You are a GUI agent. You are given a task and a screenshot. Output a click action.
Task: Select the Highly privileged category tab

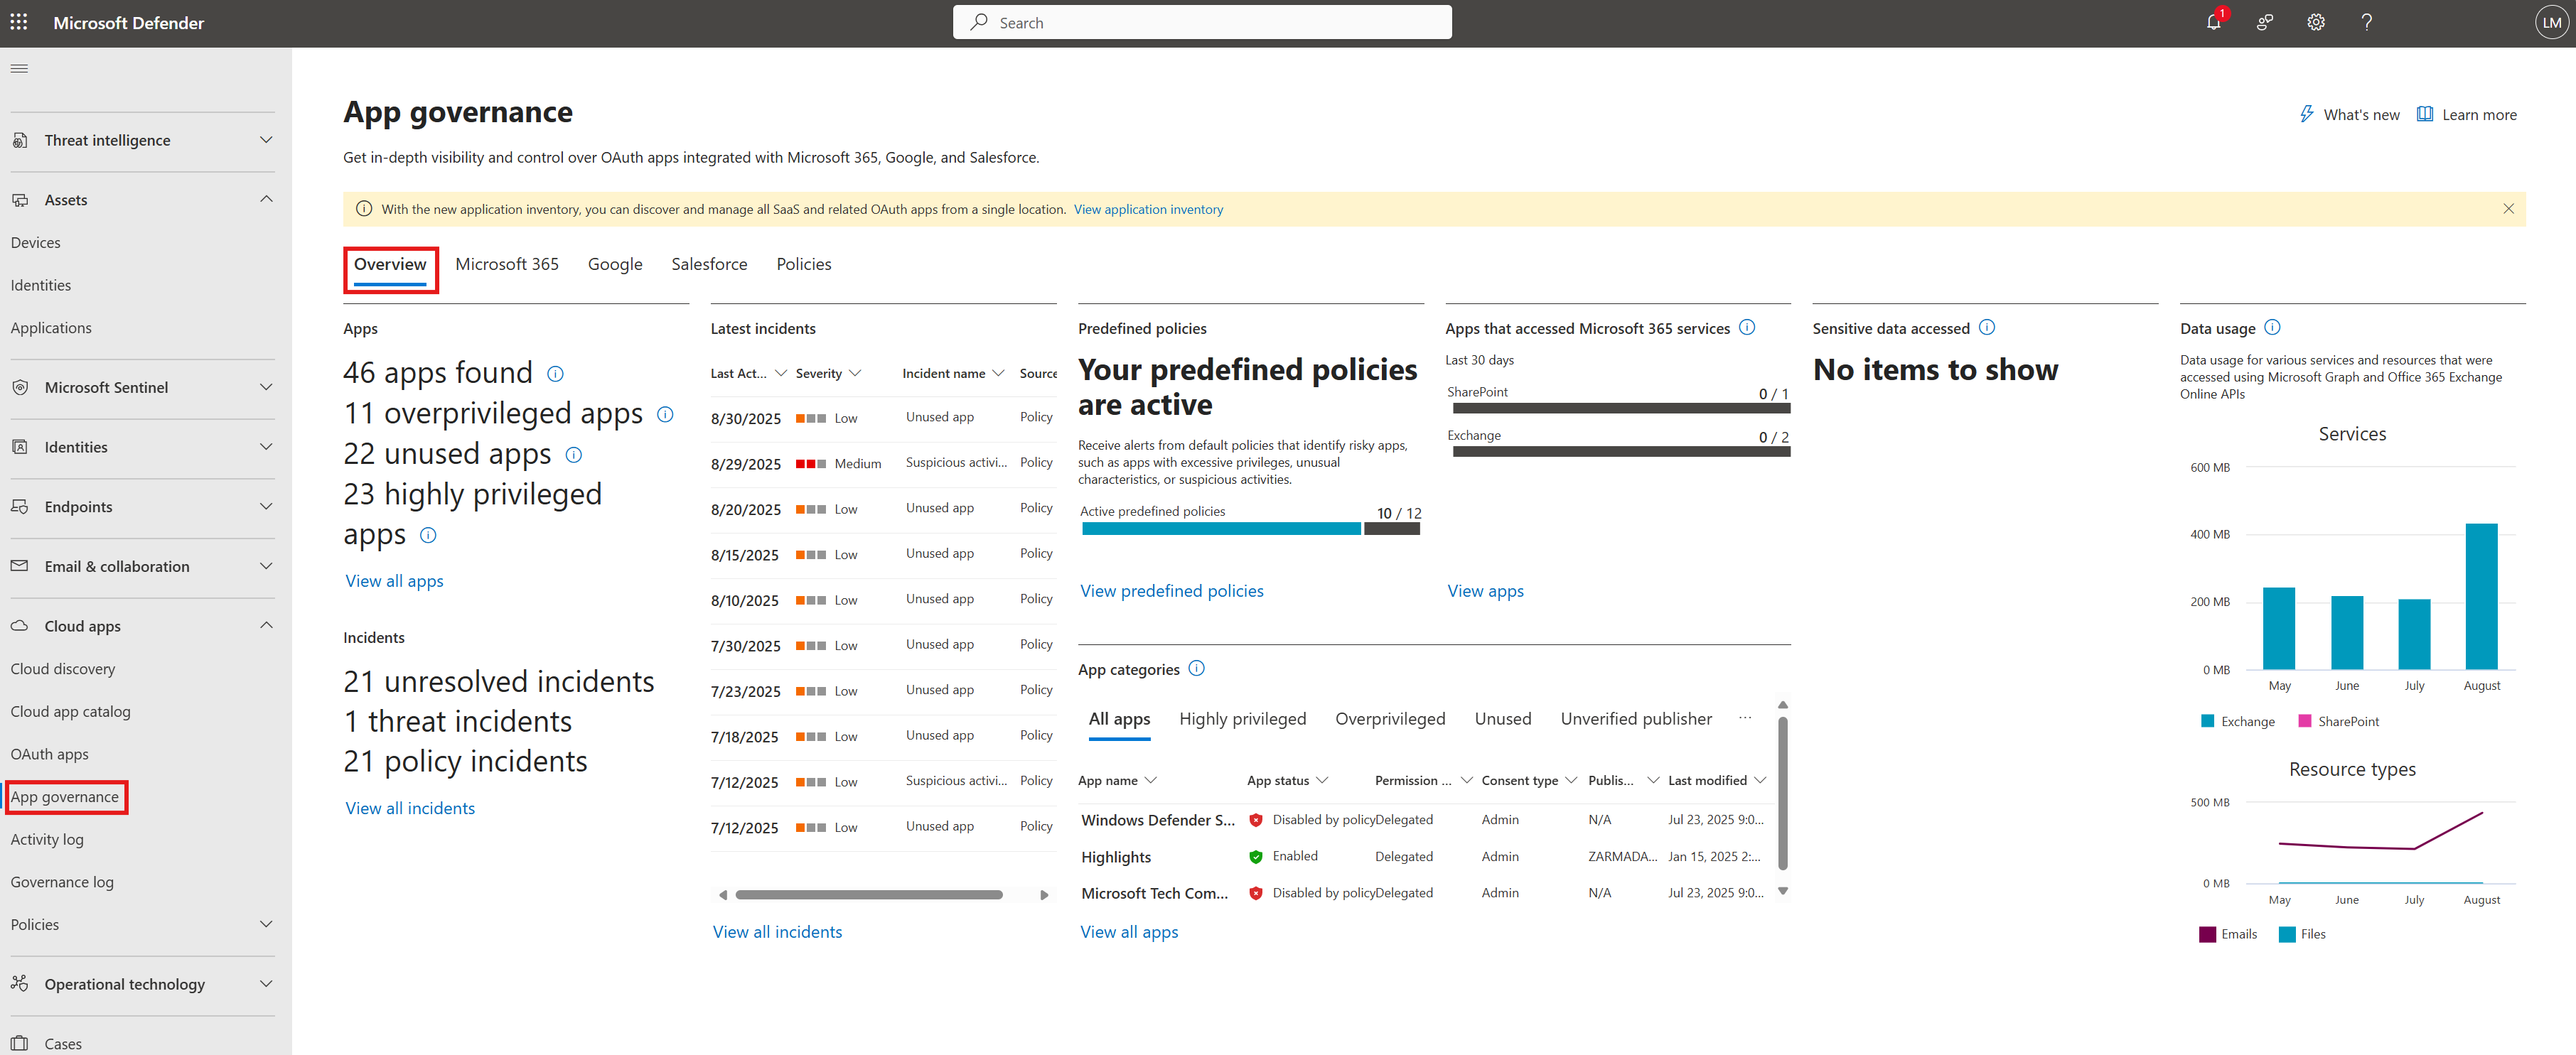(x=1242, y=718)
